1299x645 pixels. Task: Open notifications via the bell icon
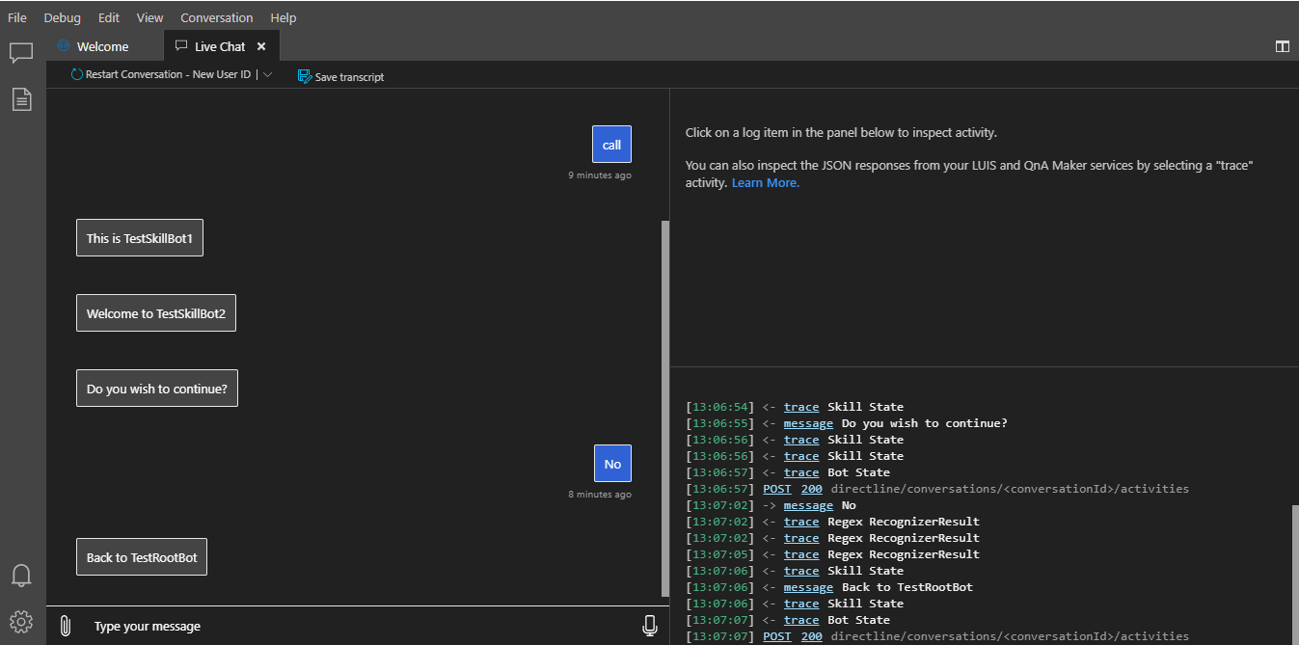coord(21,575)
